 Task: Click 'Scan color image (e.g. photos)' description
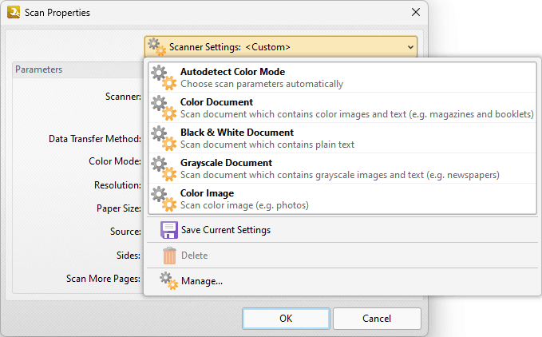[245, 205]
